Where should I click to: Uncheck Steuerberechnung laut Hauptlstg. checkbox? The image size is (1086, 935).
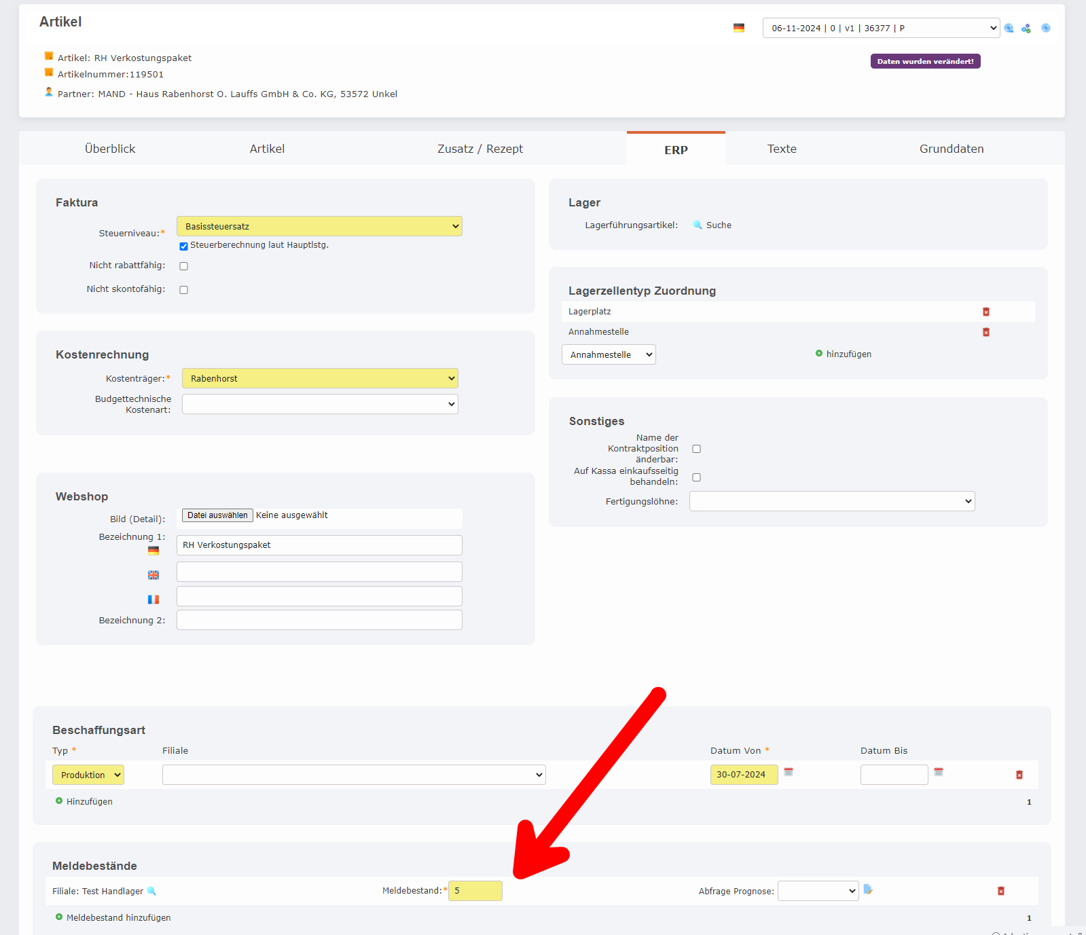183,246
